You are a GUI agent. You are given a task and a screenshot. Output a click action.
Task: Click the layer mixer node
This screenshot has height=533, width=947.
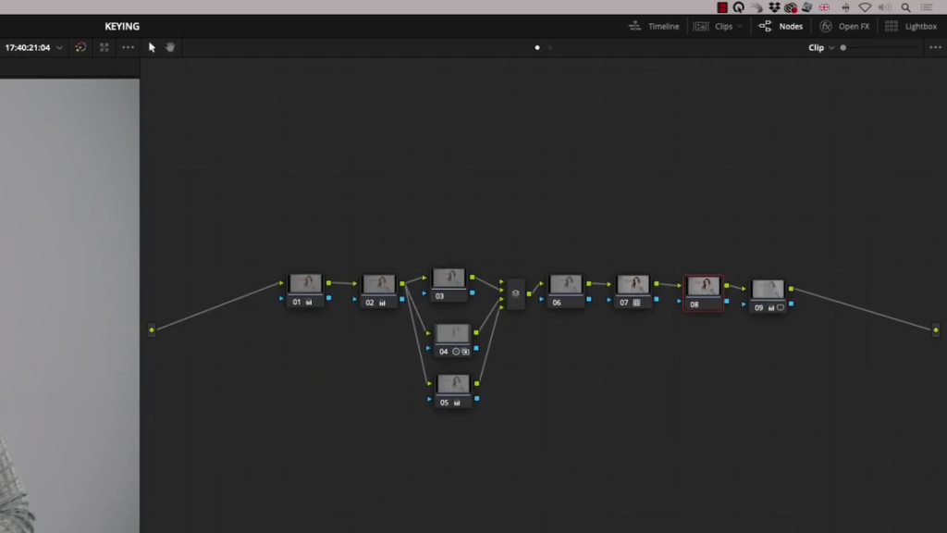click(x=515, y=293)
